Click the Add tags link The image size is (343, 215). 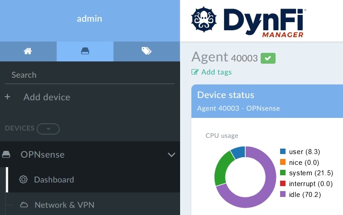coord(216,72)
